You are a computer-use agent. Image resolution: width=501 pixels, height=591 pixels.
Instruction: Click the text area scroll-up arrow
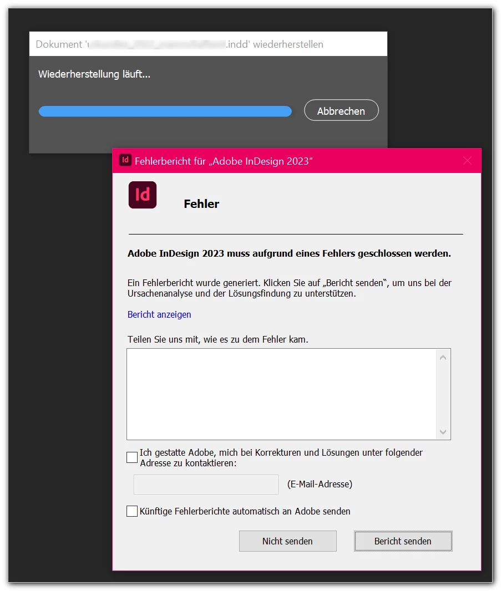(443, 357)
